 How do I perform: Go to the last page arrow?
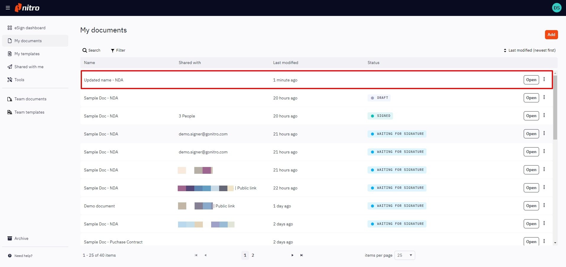coord(301,255)
